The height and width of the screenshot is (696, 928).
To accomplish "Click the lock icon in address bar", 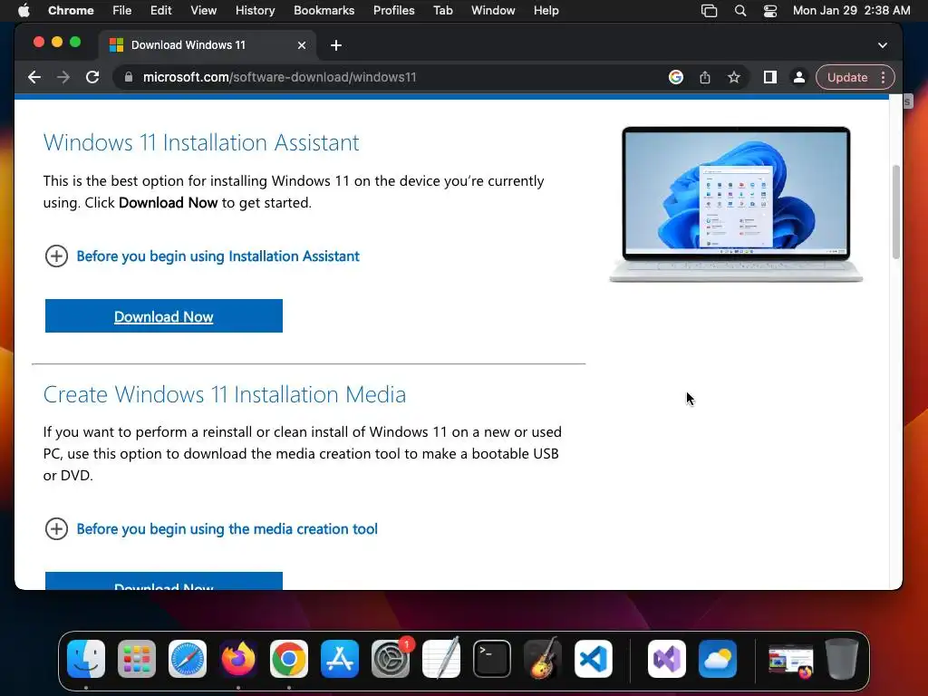I will pos(129,77).
